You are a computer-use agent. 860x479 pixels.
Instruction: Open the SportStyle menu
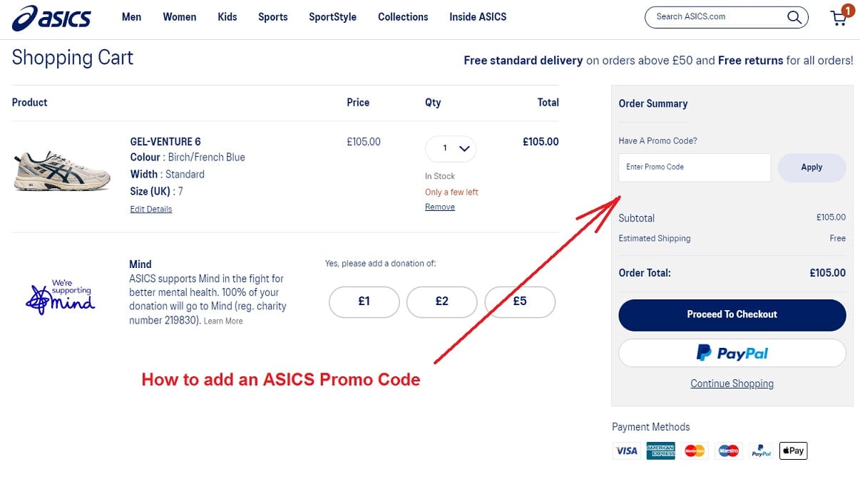(332, 17)
